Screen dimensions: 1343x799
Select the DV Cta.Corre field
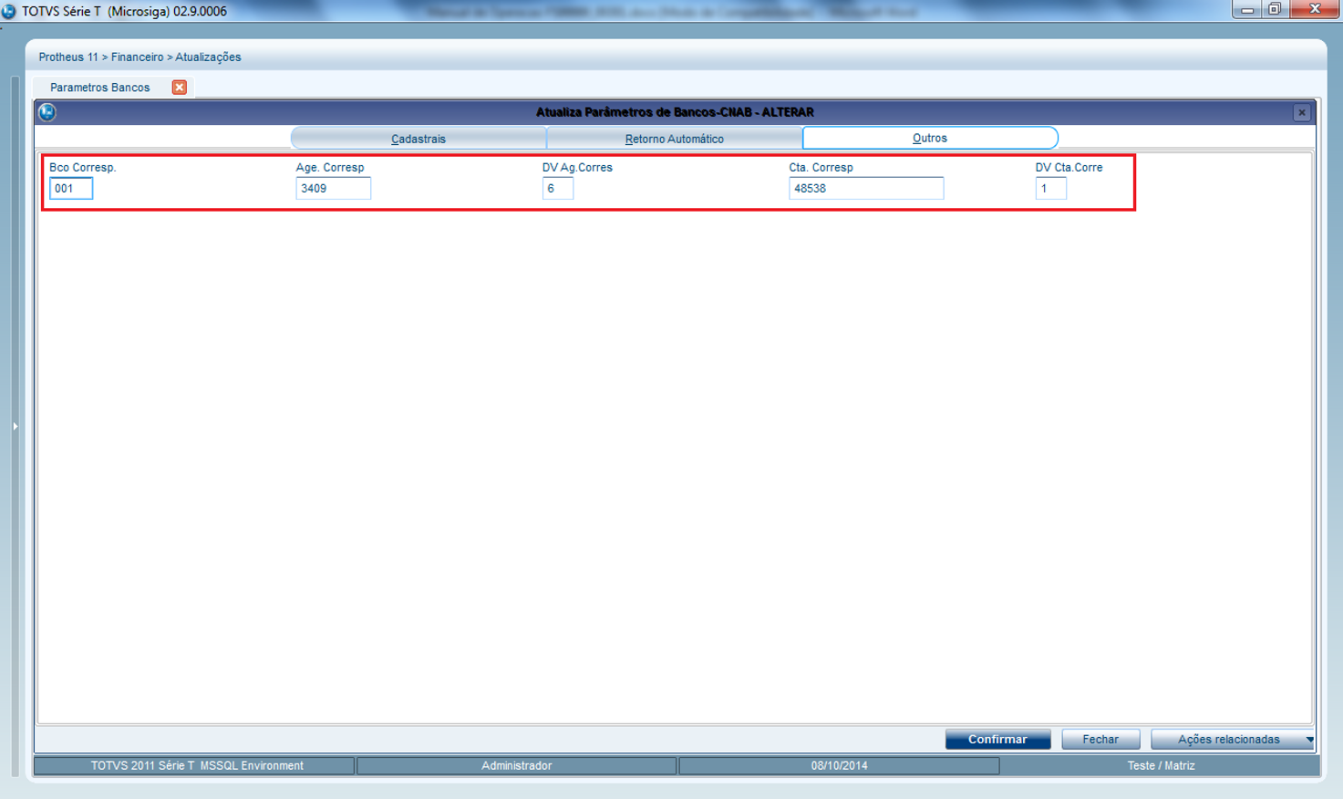point(1050,189)
